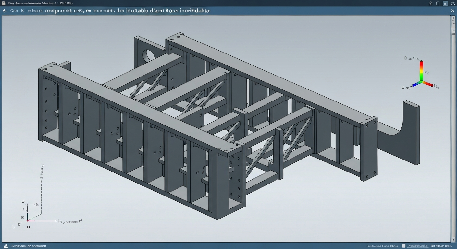Click the back arrow in the header bar

[5, 11]
